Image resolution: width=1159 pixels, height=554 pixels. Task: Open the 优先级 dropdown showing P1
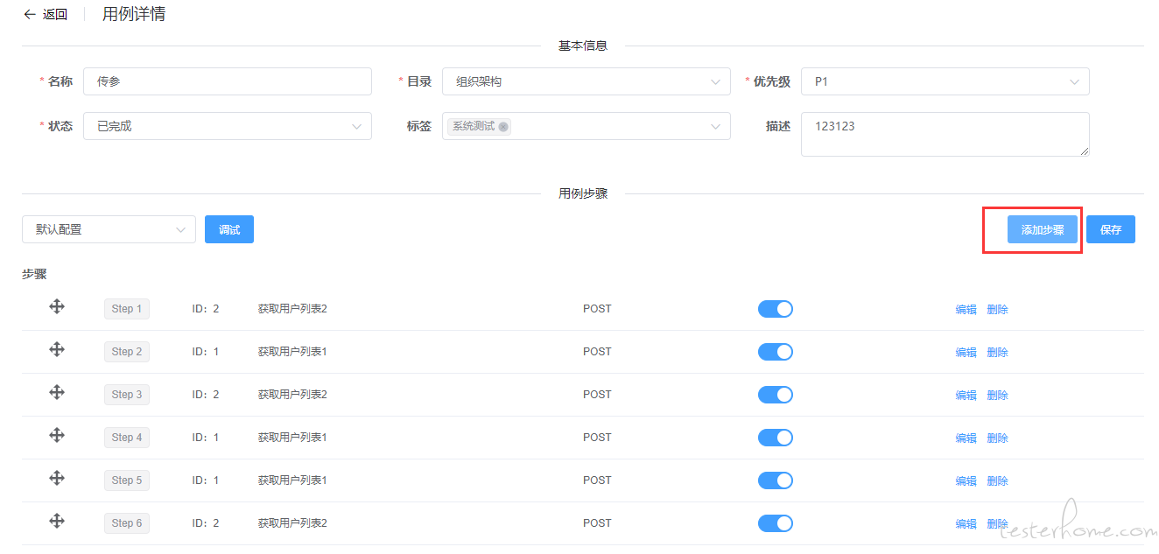pos(945,81)
